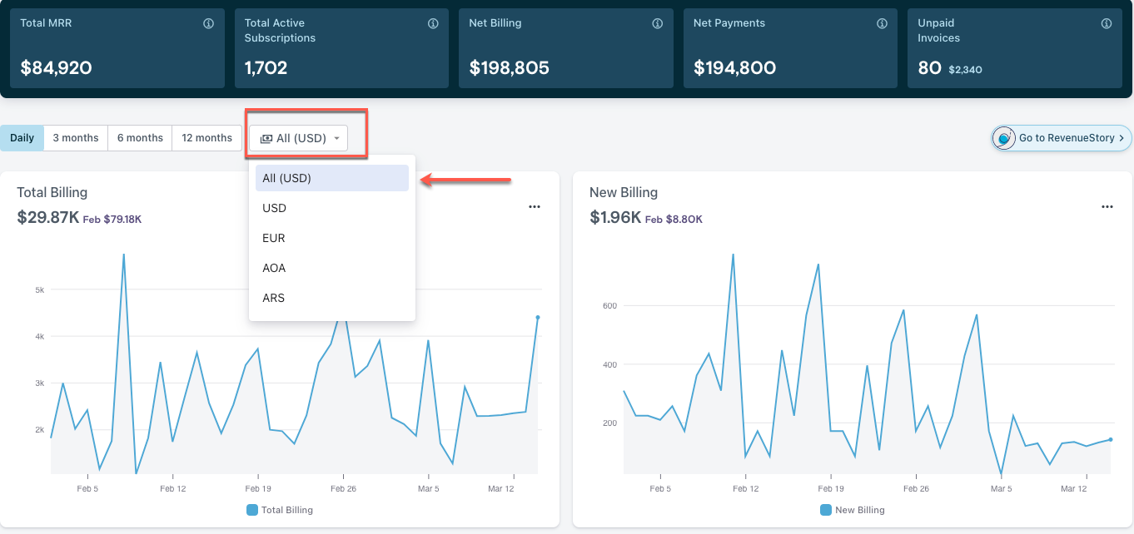Viewport: 1134px width, 534px height.
Task: Click Total Billing legend color swatch
Action: 252,510
